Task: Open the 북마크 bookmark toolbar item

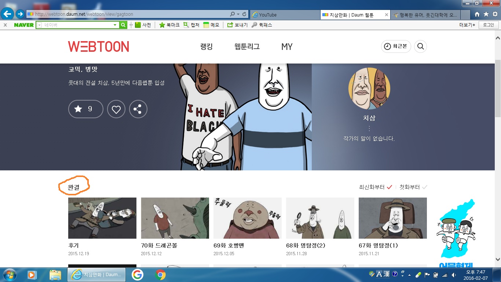Action: click(x=169, y=25)
